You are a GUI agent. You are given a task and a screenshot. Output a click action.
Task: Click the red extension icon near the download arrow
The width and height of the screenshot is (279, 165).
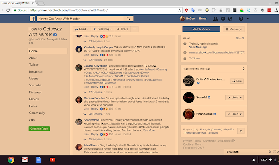click(269, 10)
